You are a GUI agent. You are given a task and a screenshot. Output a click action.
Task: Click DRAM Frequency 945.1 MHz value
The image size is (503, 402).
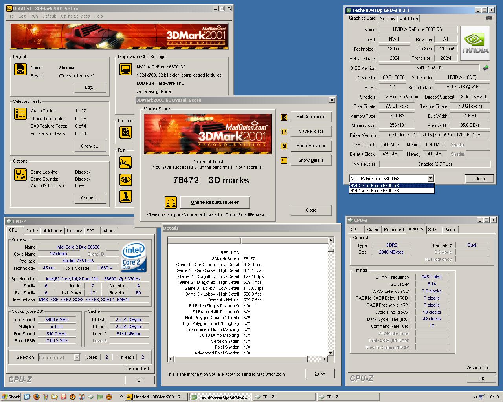point(432,277)
